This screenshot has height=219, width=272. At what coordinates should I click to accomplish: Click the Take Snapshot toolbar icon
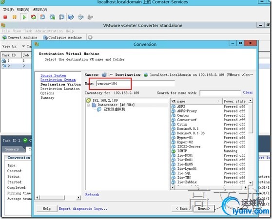tap(43, 17)
